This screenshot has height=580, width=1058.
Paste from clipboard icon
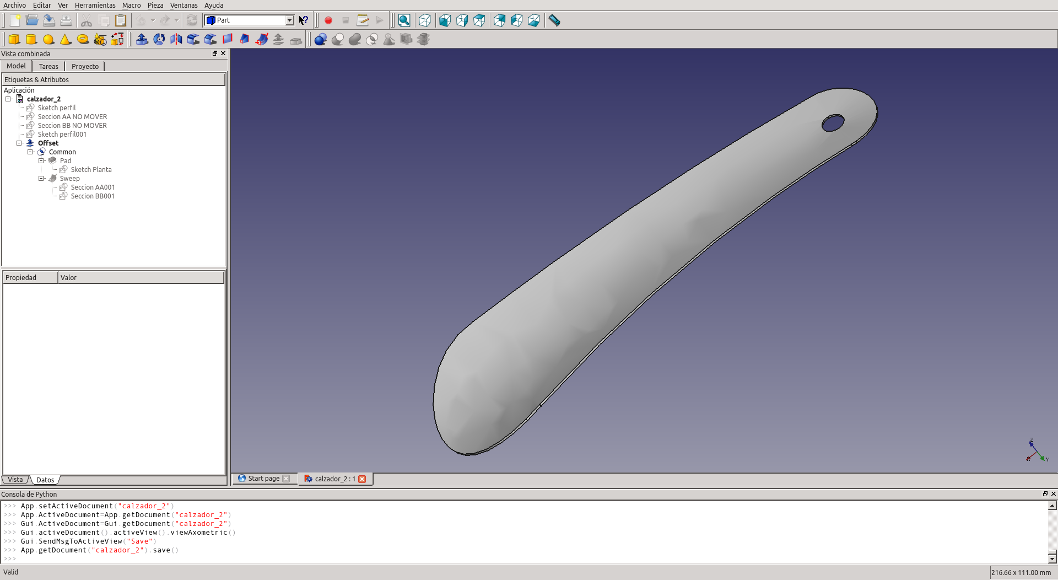(121, 20)
